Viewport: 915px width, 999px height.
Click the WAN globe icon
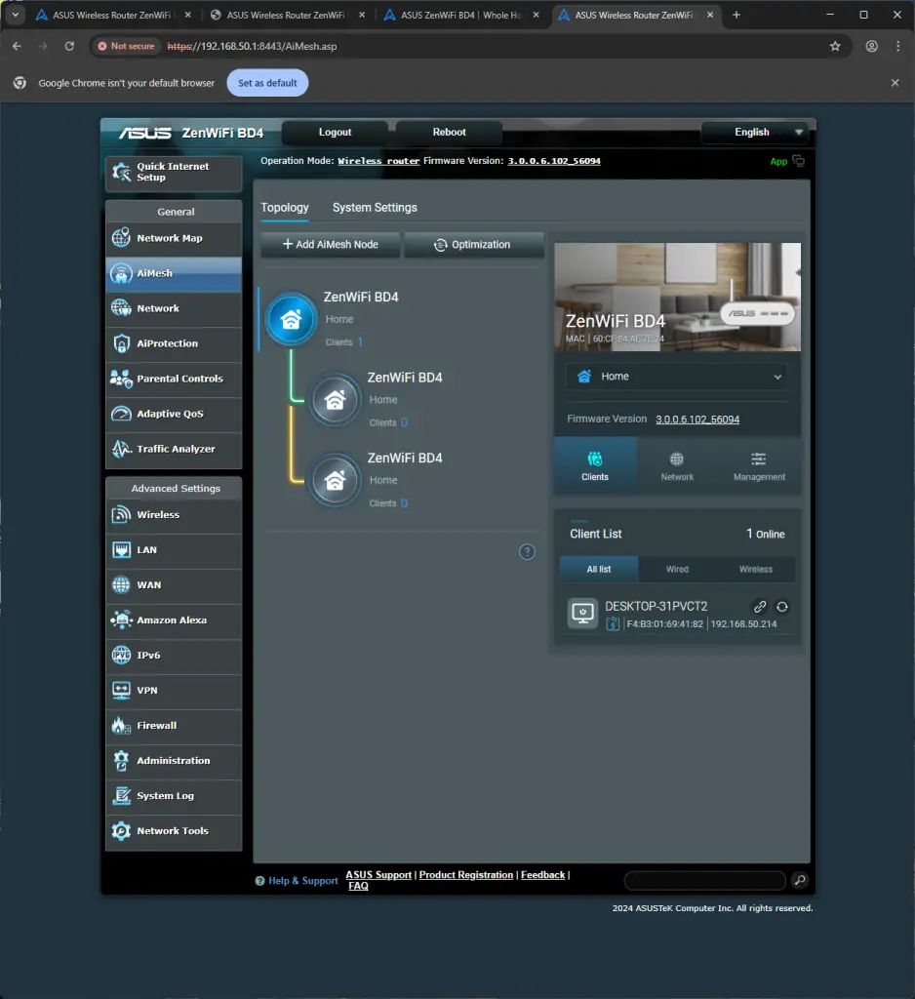click(x=121, y=585)
